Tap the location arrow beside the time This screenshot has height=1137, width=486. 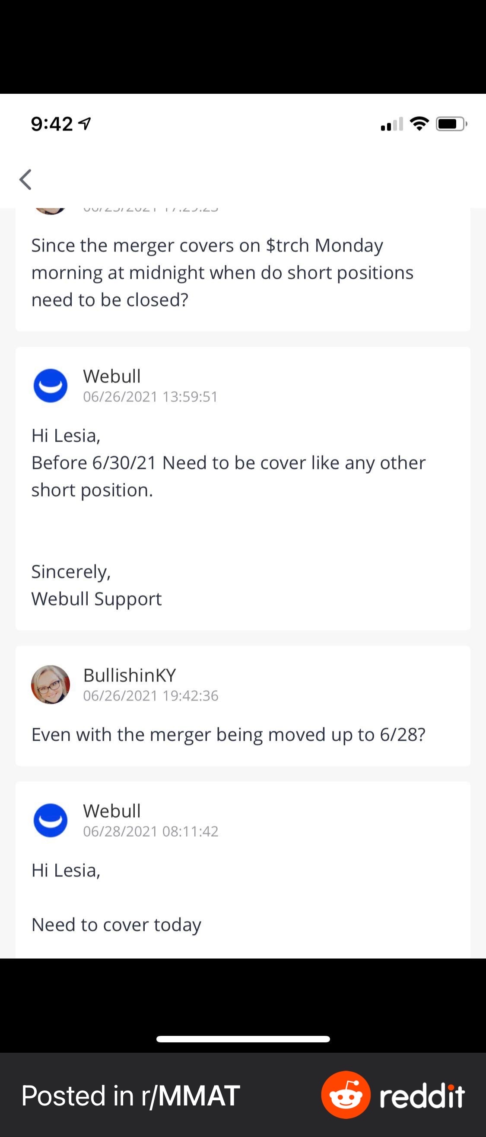[85, 124]
